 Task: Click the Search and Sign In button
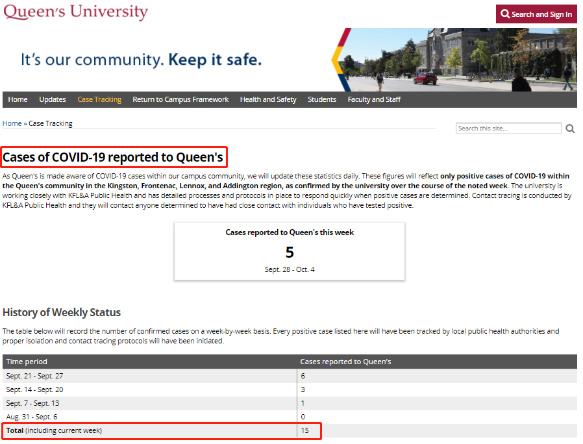pos(536,14)
